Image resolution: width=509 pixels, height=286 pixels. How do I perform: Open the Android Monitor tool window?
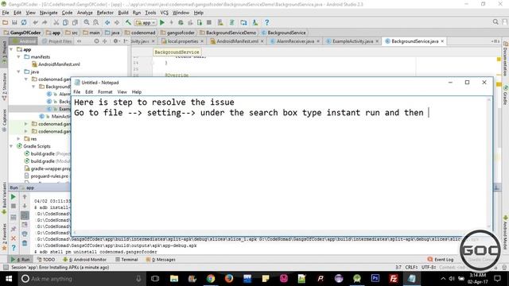point(84,260)
